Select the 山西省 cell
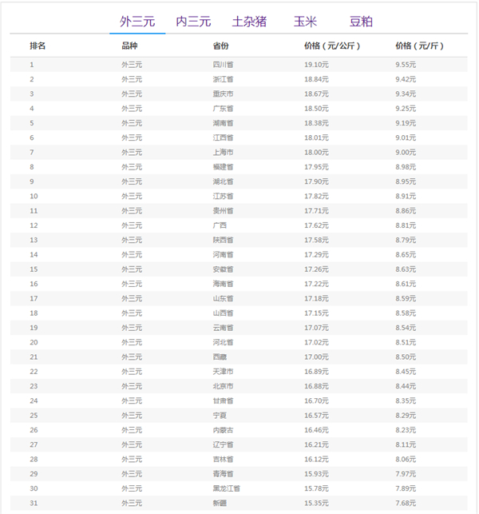 [x=223, y=313]
